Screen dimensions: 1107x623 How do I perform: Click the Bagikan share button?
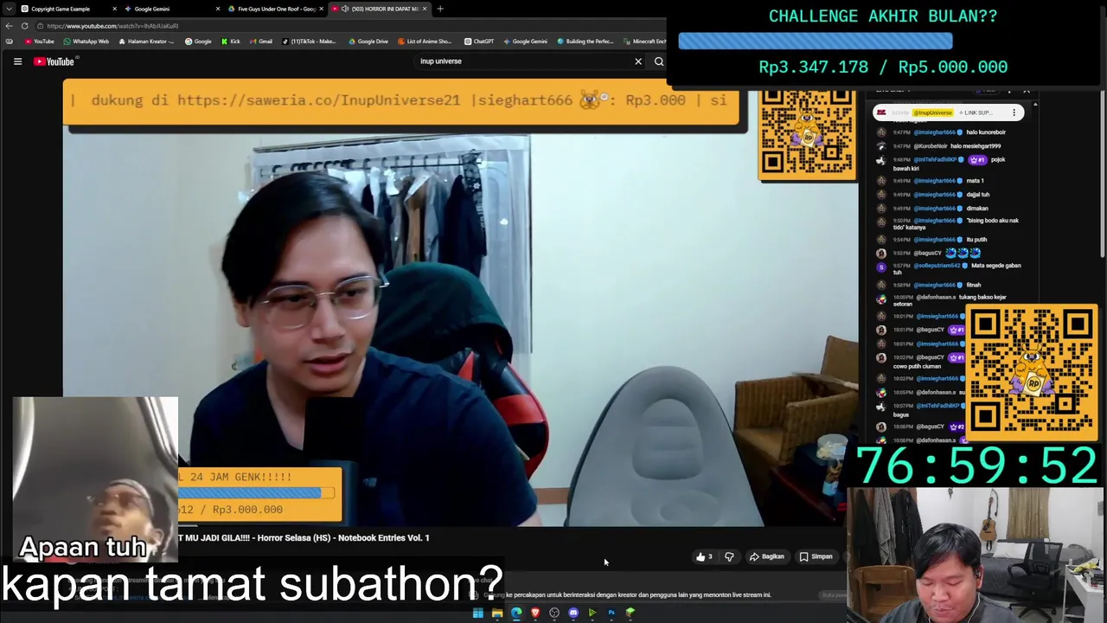[x=767, y=556]
